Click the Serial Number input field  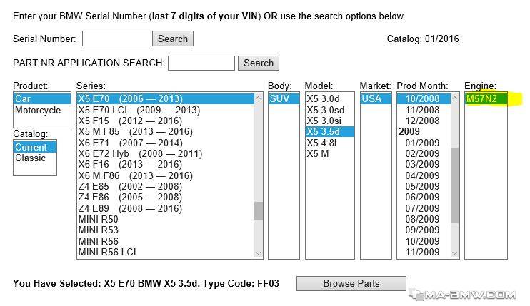116,39
